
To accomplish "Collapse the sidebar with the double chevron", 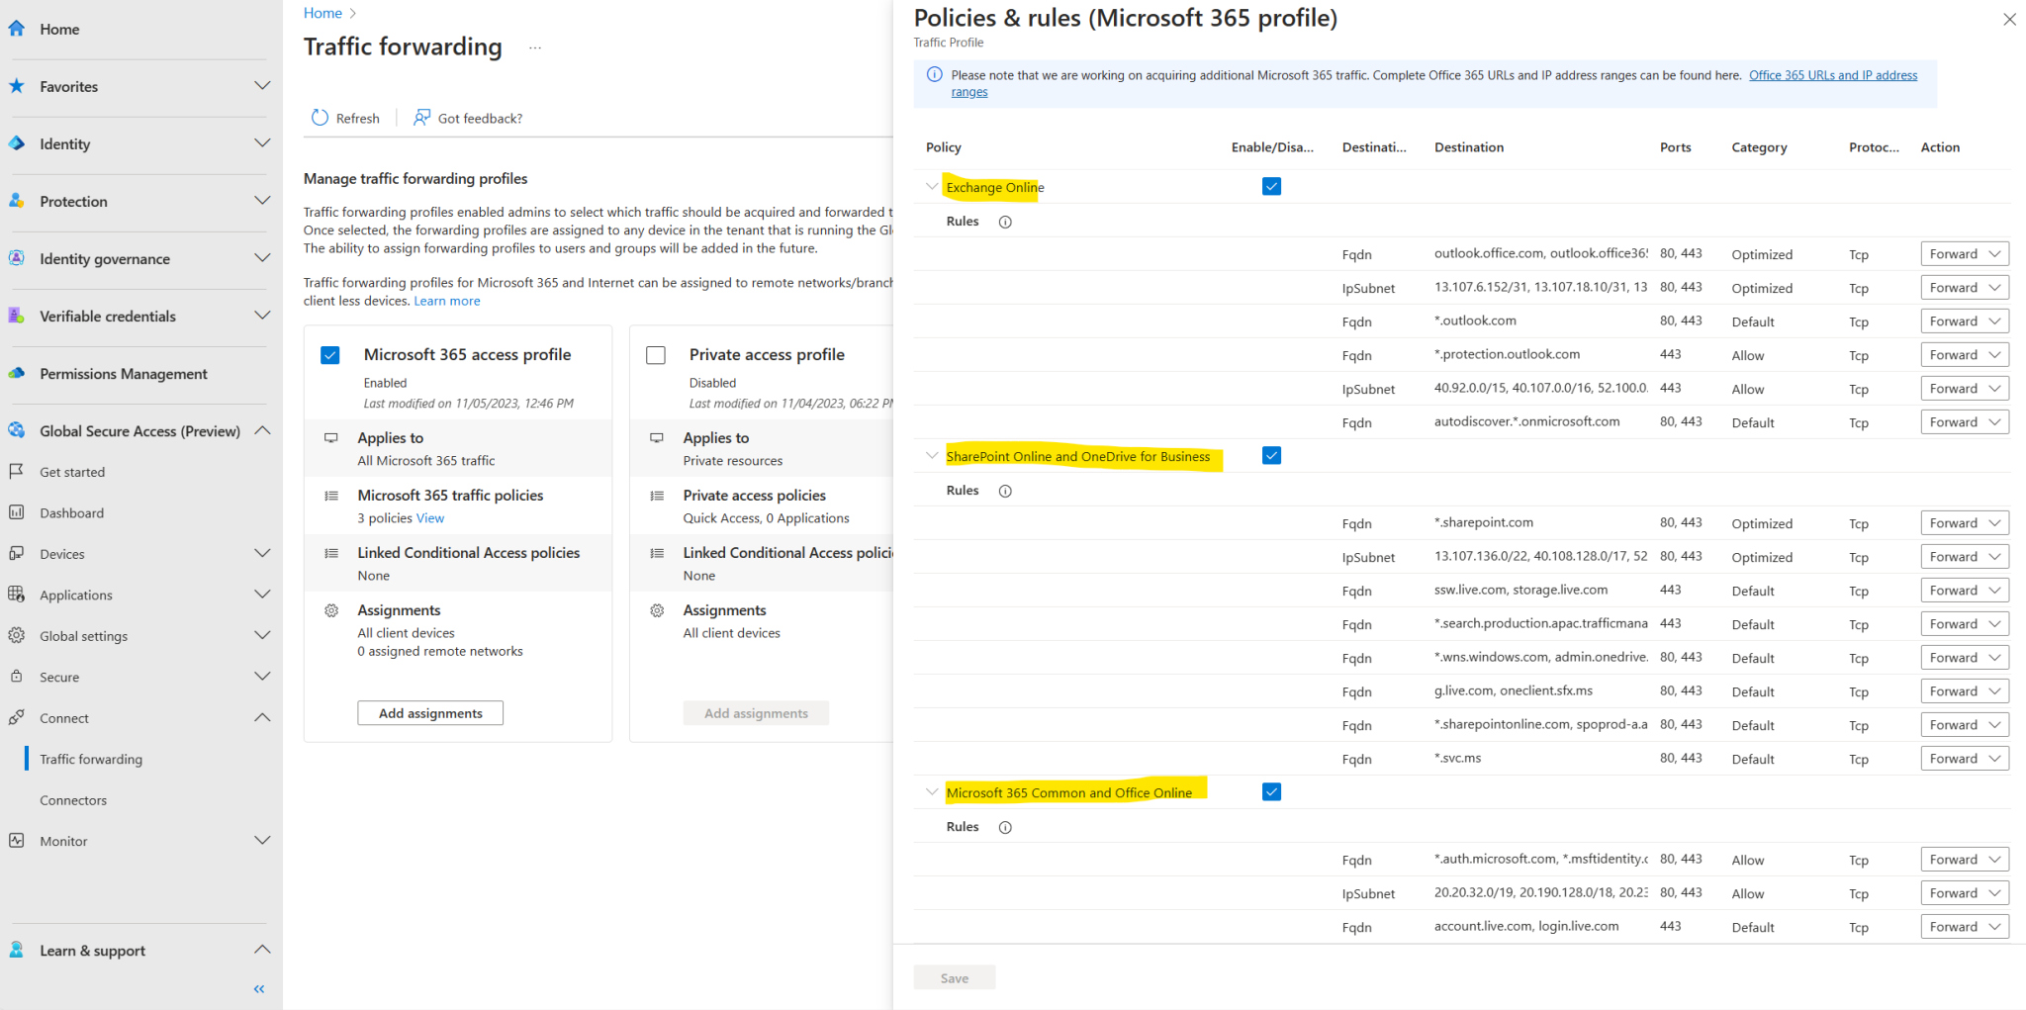I will (x=258, y=988).
